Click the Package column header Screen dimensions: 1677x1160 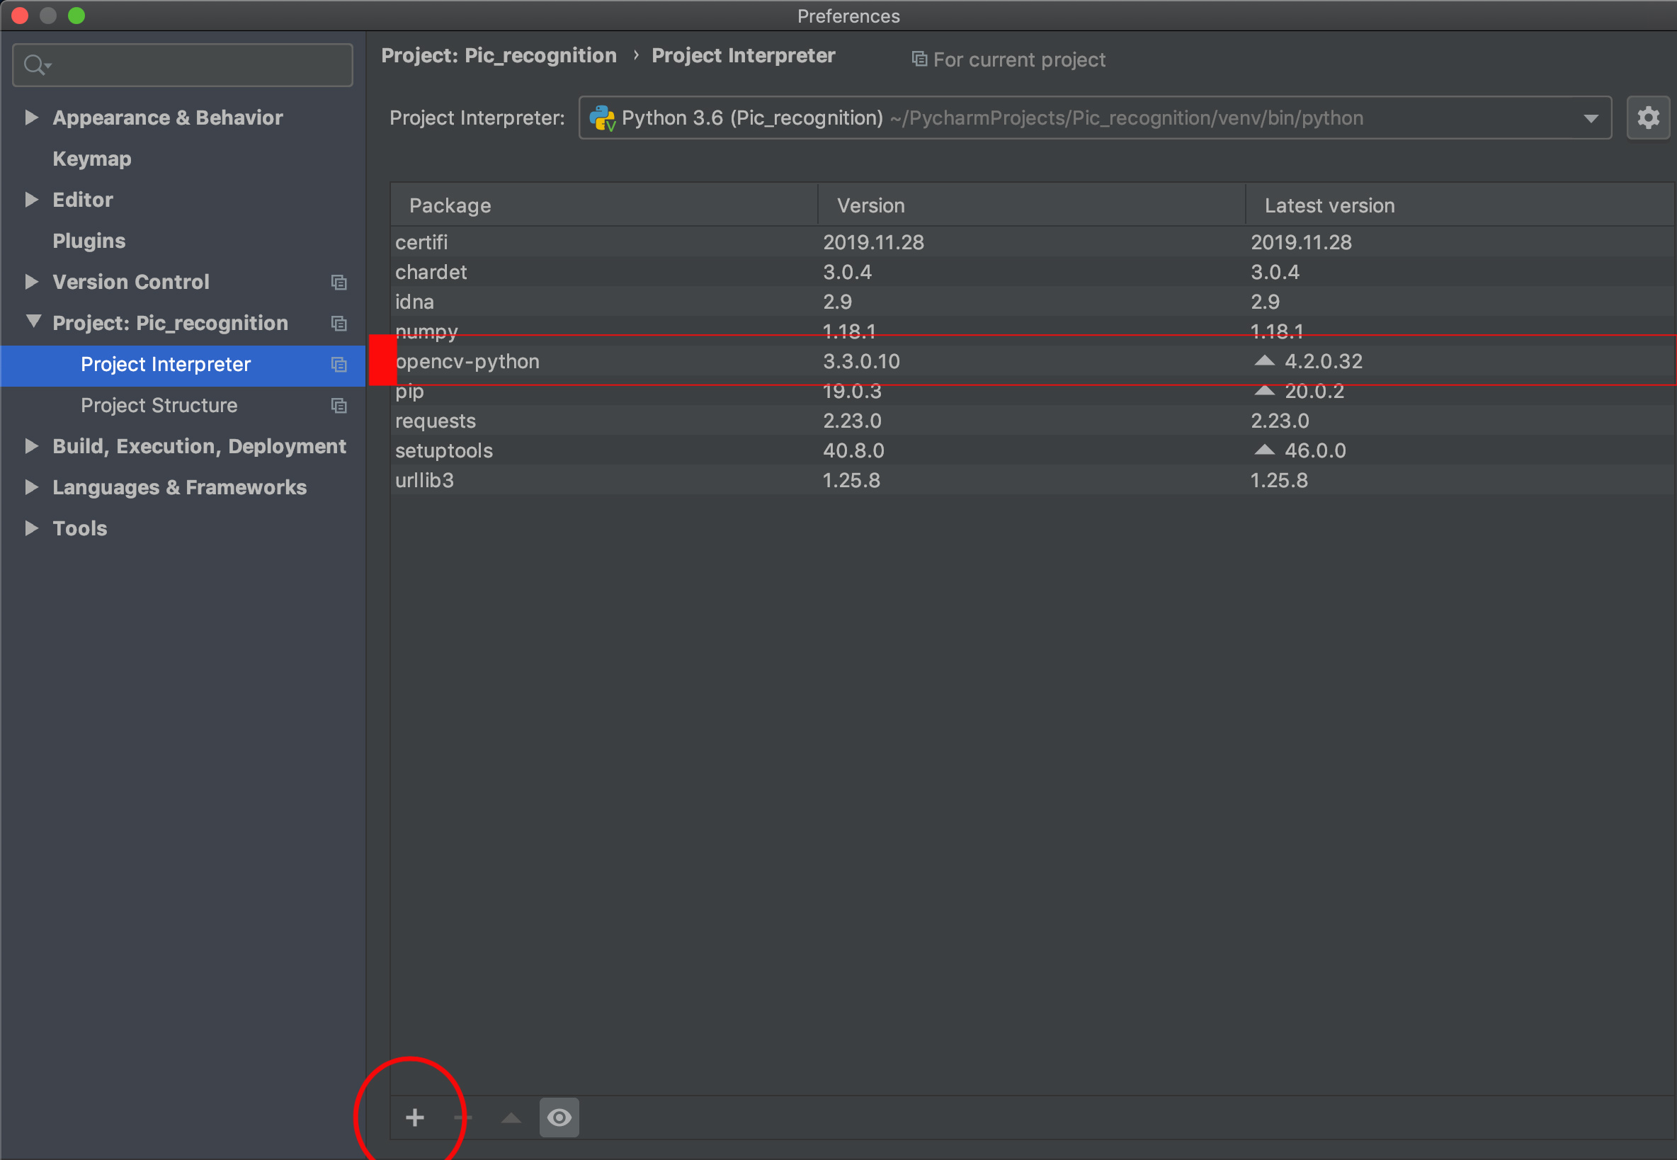[x=604, y=205]
